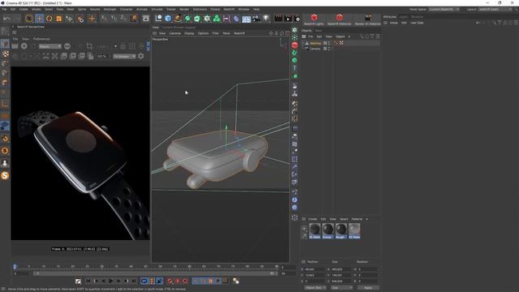
Task: Open the MoGraph menu
Action: point(110,9)
